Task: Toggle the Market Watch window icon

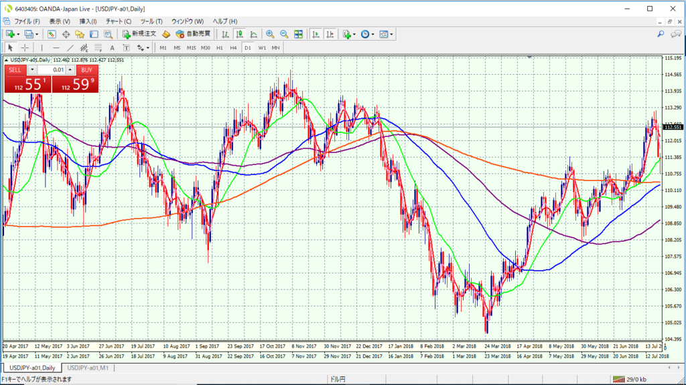Action: (x=52, y=34)
